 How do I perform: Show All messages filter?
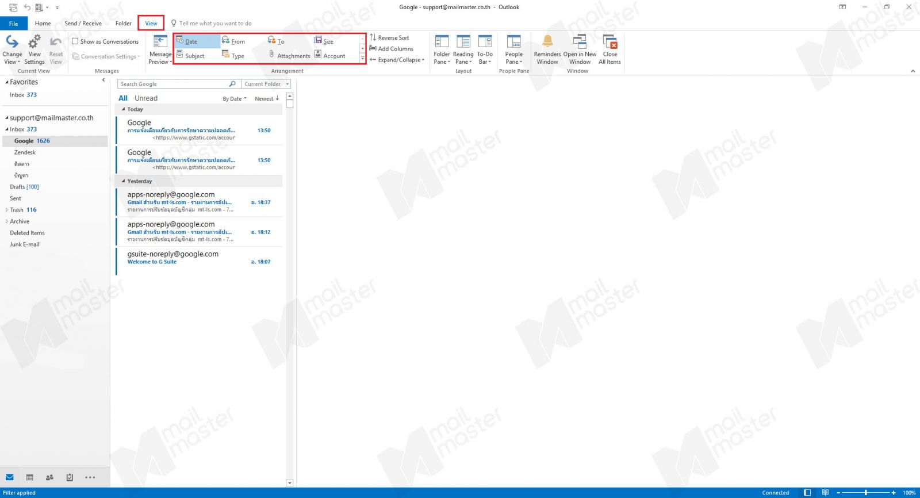pos(123,98)
